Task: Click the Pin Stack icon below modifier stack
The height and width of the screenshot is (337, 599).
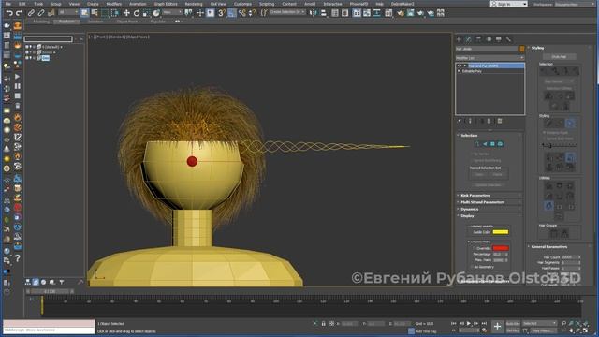Action: pyautogui.click(x=460, y=121)
